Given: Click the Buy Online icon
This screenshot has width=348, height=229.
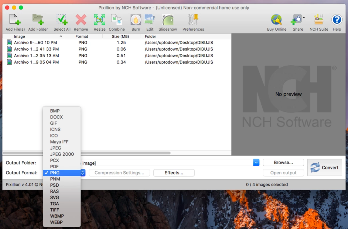Looking at the screenshot, I should tap(277, 20).
